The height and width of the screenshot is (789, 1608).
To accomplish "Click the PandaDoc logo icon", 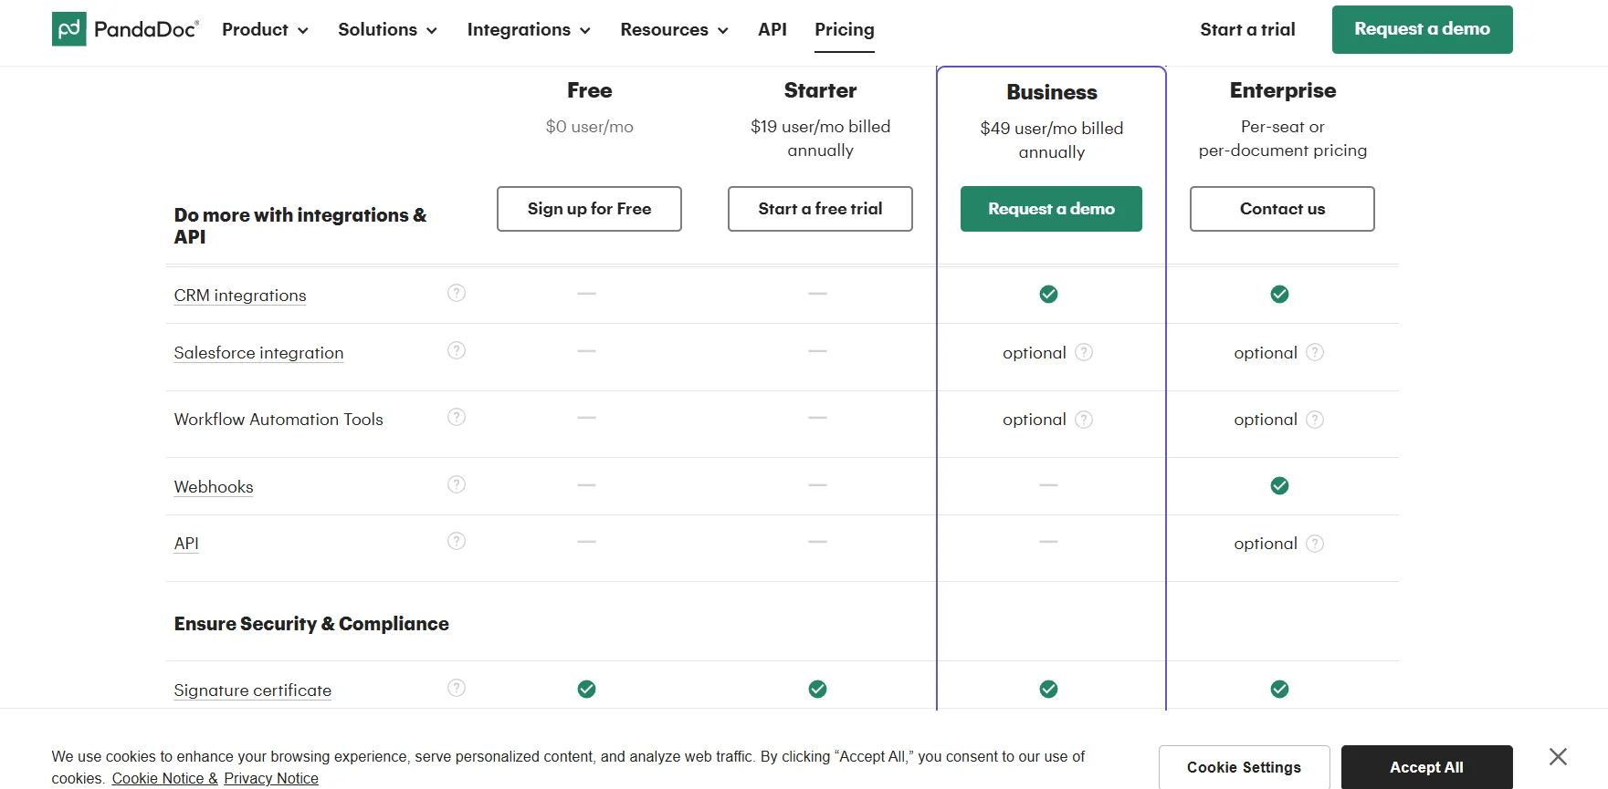I will (69, 29).
